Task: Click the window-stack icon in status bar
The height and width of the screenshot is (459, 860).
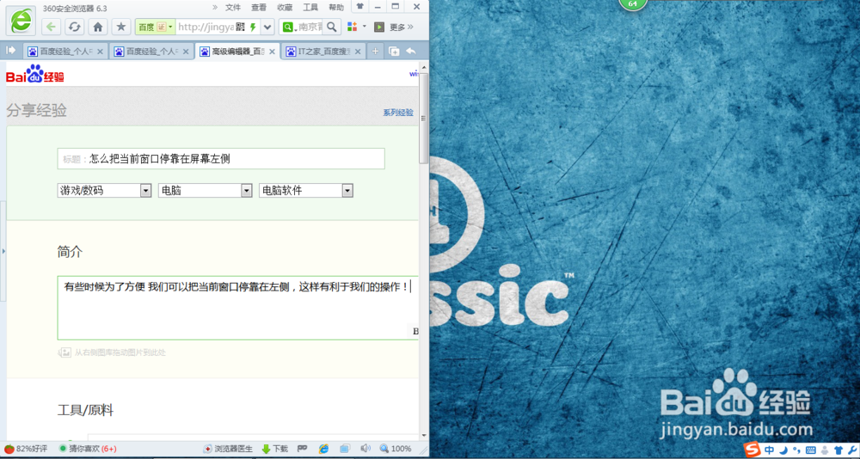Action: click(345, 449)
